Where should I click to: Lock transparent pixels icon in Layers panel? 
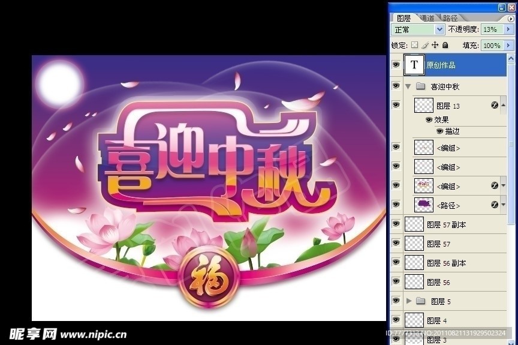tap(414, 45)
